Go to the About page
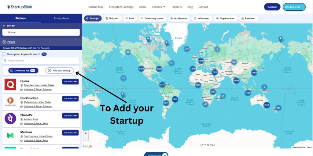 (x=143, y=7)
